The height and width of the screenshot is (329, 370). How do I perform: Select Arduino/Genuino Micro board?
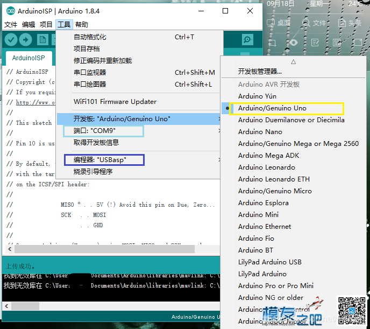click(x=293, y=191)
